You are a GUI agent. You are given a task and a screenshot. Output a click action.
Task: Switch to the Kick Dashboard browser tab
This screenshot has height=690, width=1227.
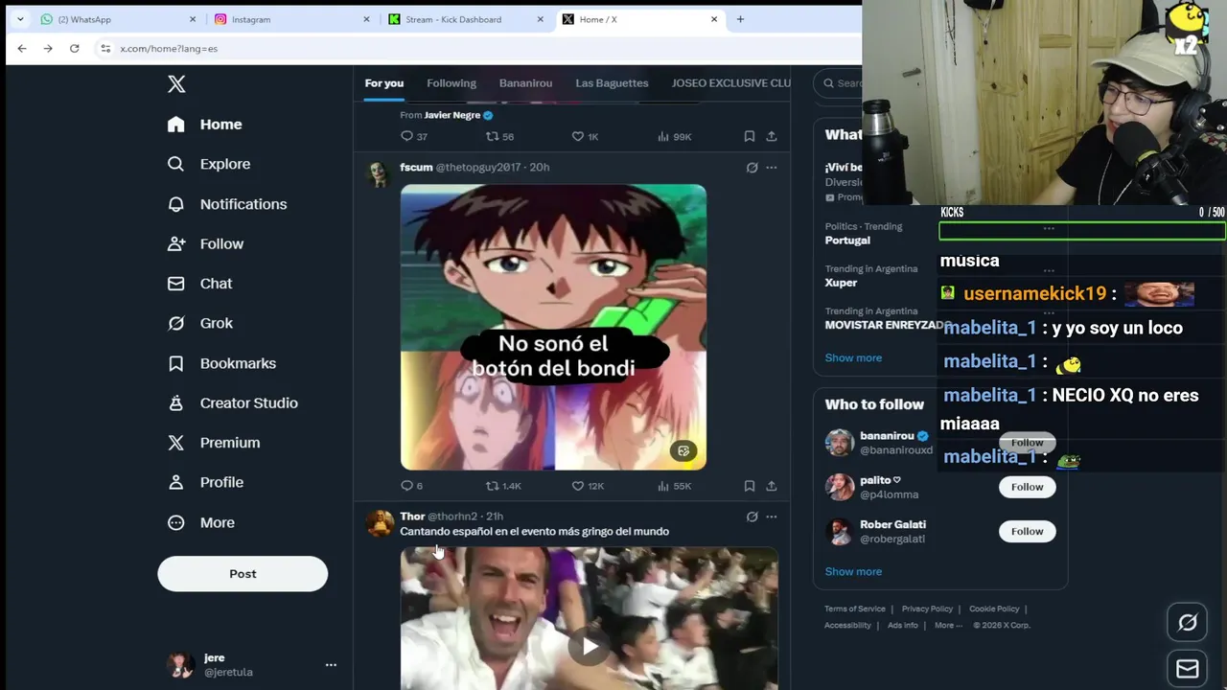(466, 19)
